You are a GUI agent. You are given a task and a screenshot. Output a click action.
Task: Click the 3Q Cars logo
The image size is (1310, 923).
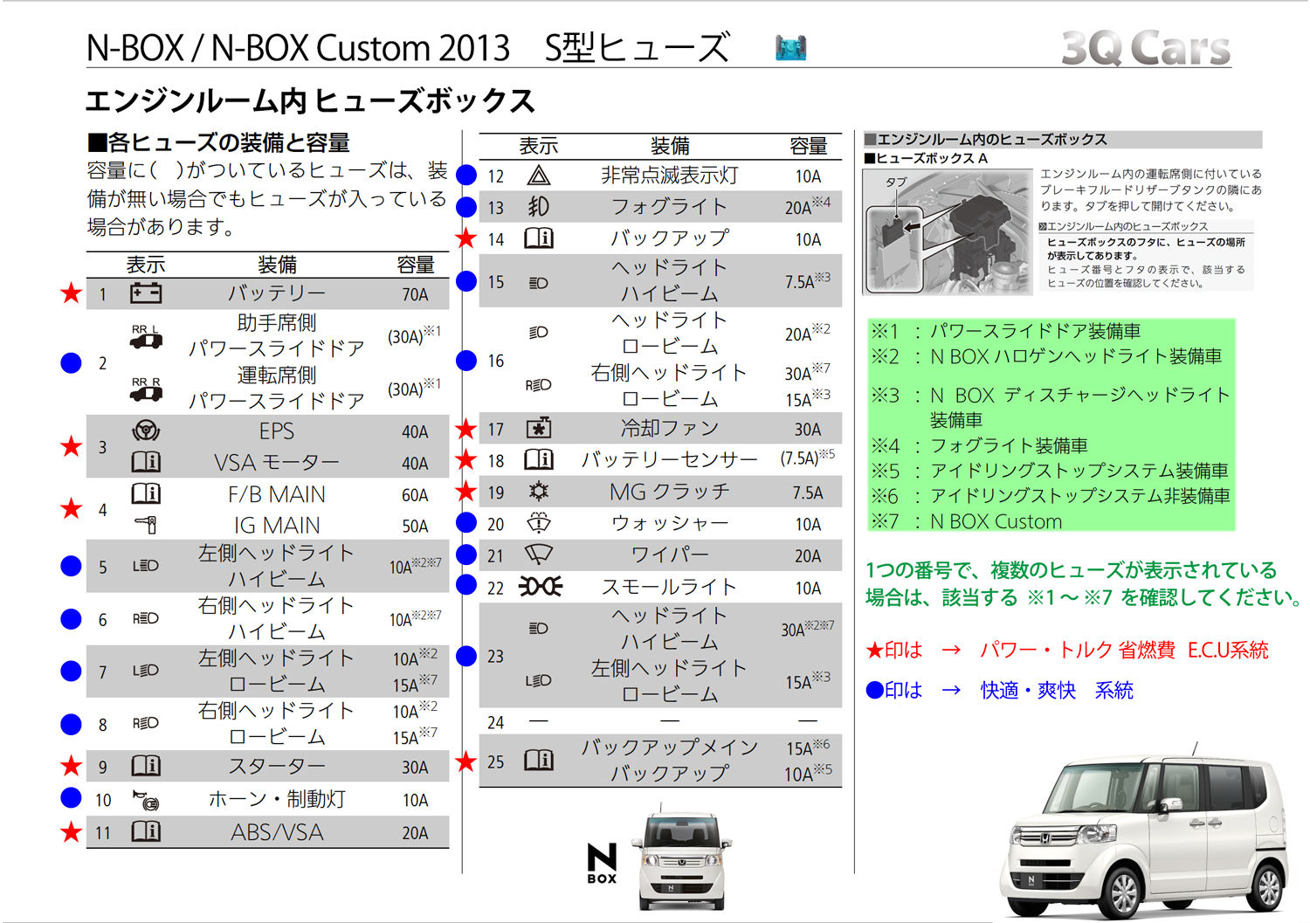pos(1146,47)
